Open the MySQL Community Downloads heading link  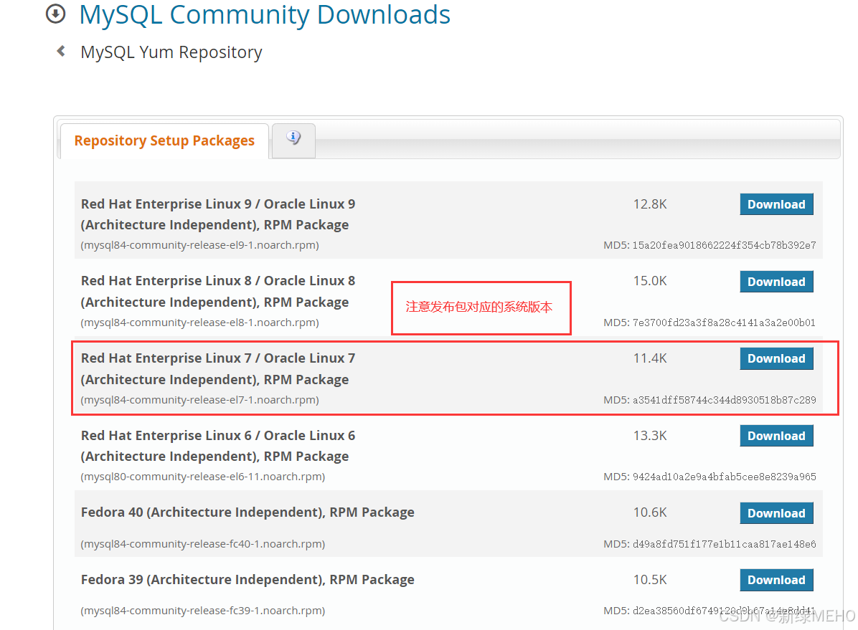click(x=265, y=15)
